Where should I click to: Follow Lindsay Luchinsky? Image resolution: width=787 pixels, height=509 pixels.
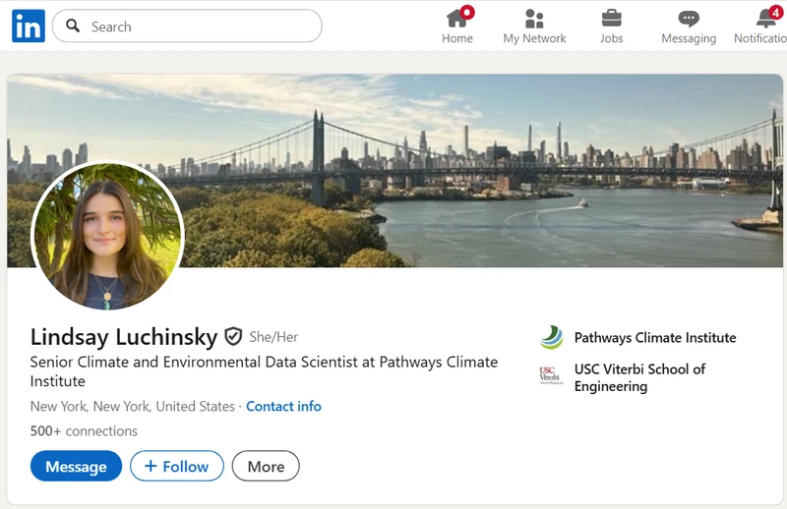click(x=177, y=466)
